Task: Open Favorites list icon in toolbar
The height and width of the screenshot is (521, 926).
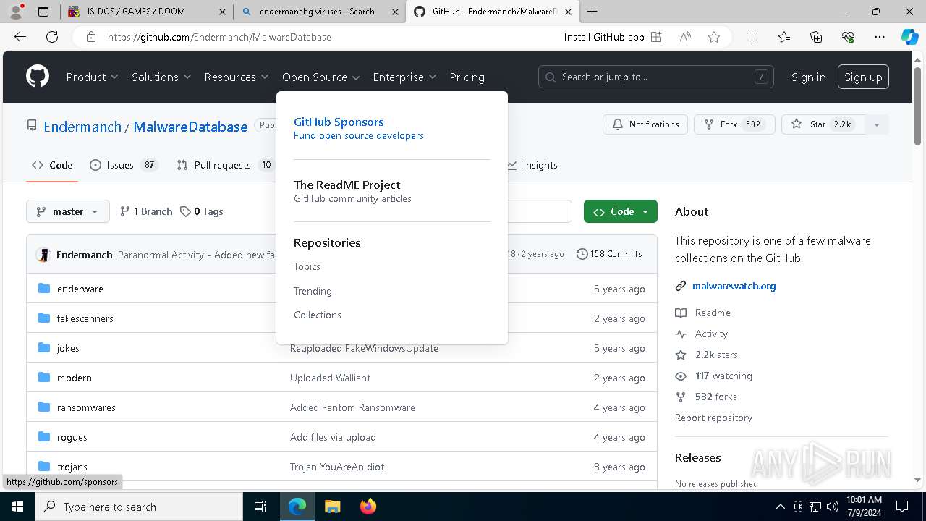Action: coord(784,37)
